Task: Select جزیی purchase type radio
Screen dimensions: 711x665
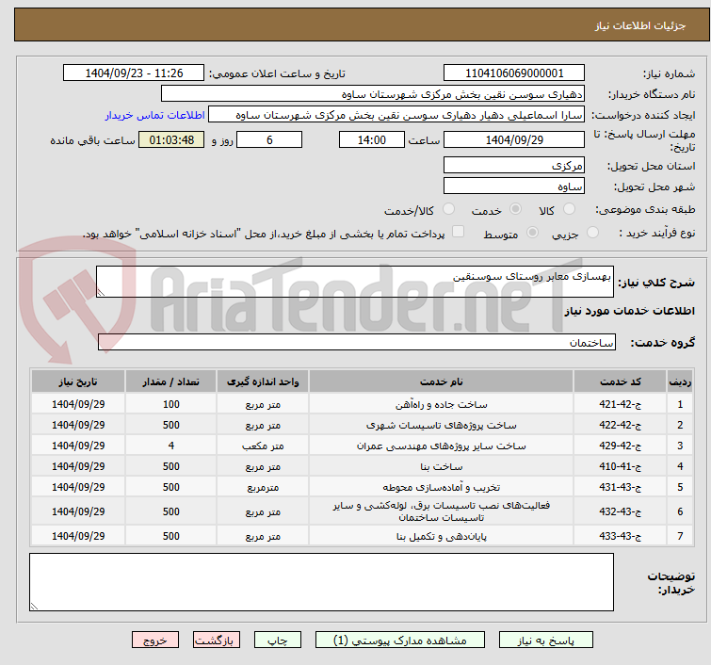Action: 593,233
